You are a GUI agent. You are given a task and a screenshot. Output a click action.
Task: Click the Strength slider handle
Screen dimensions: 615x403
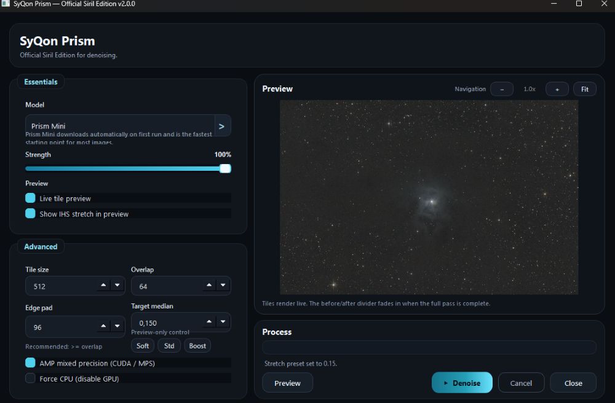tap(225, 168)
